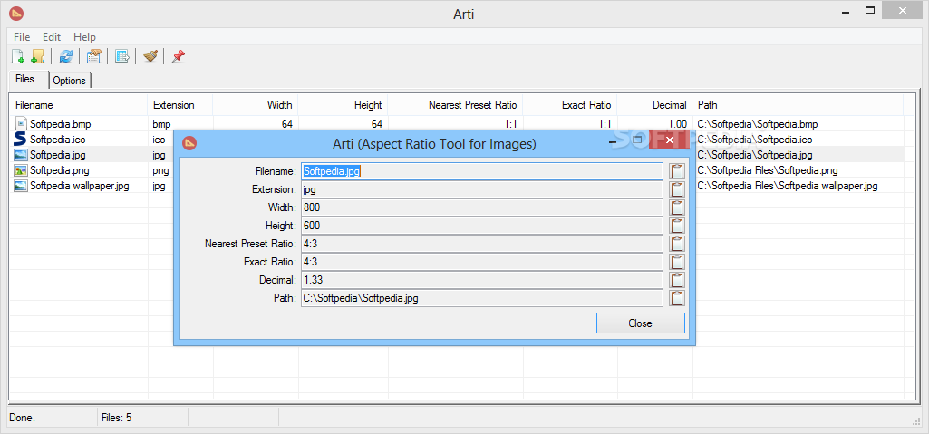Sort by the Width column header
Screen dimensions: 929x434
click(256, 105)
